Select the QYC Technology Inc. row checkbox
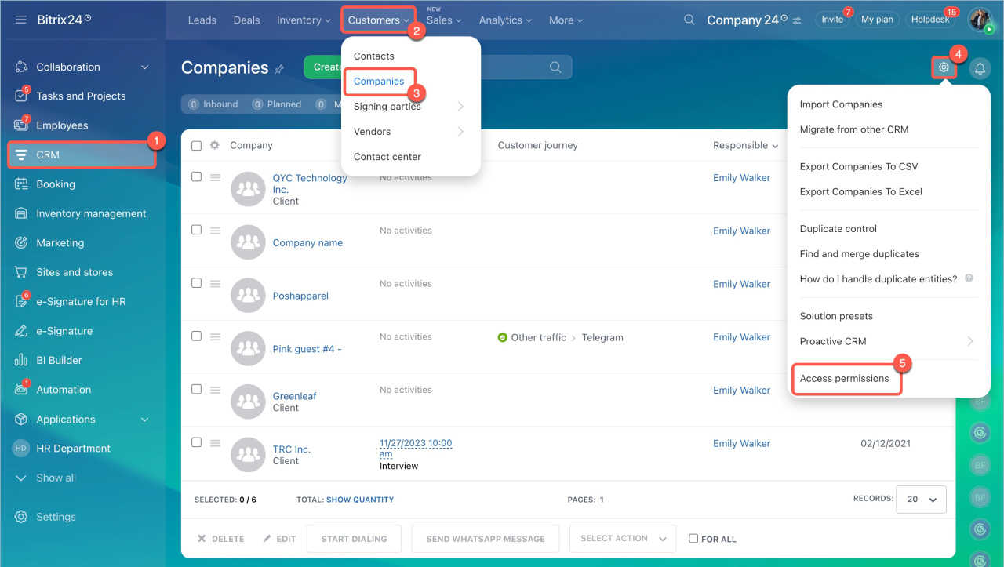 (x=197, y=177)
